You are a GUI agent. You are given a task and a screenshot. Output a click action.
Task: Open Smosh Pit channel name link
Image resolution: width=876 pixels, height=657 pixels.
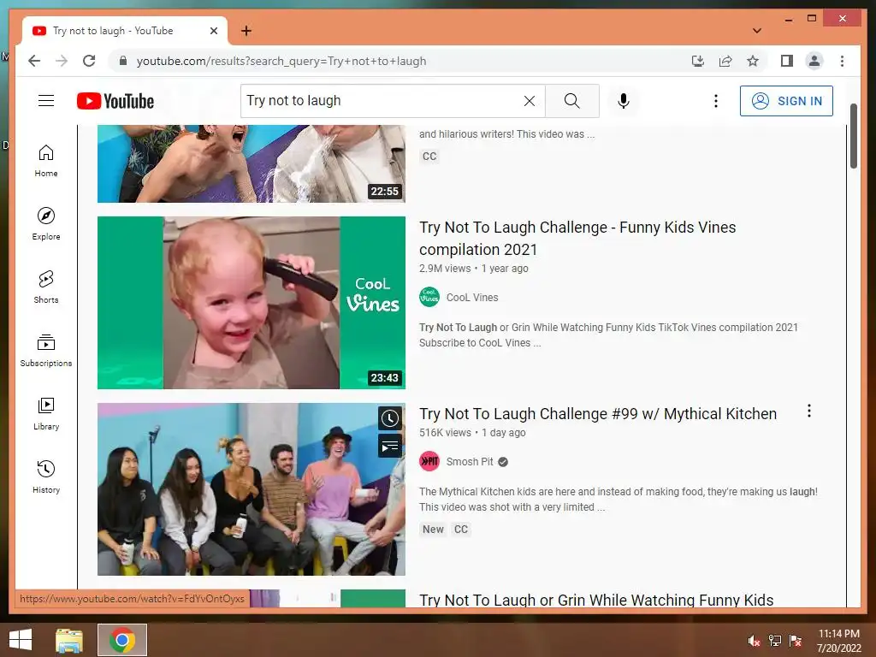coord(470,461)
